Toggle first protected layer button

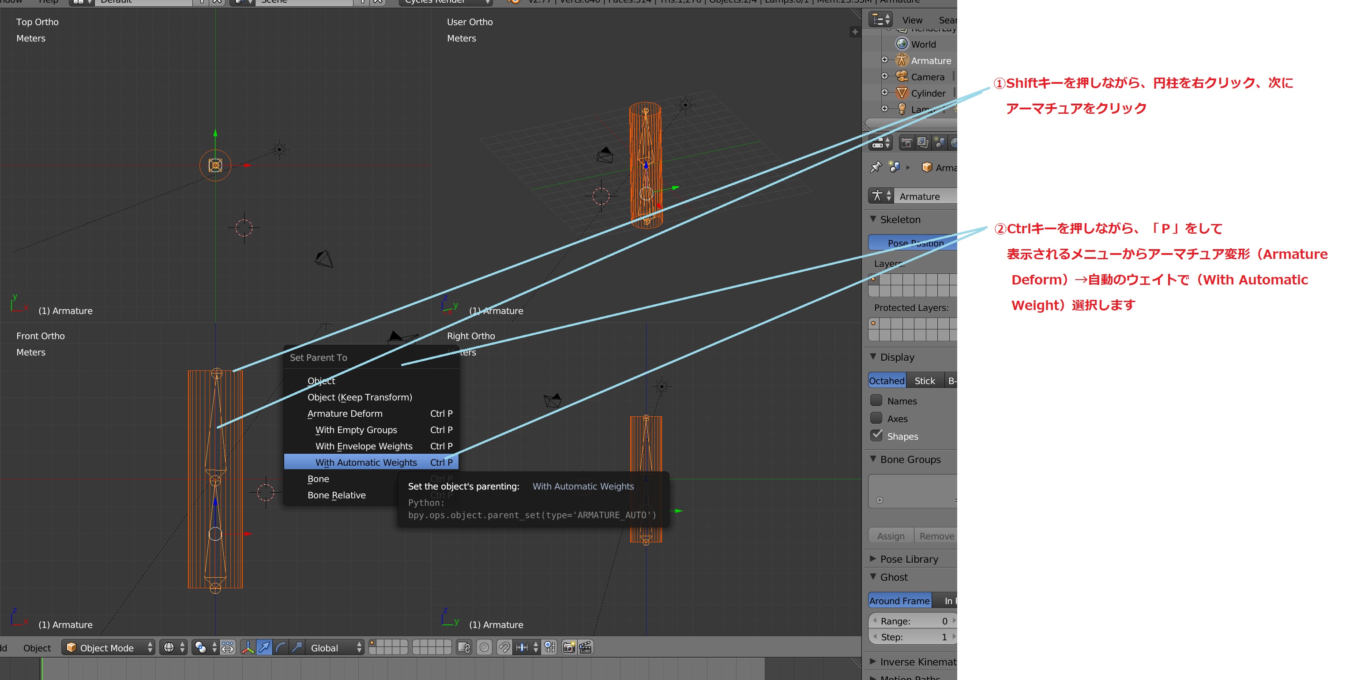tap(874, 323)
